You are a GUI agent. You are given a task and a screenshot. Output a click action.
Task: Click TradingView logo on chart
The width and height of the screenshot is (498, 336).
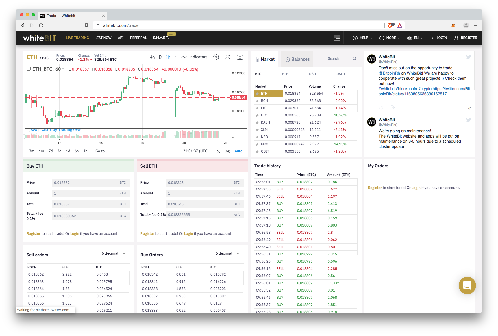pyautogui.click(x=34, y=130)
